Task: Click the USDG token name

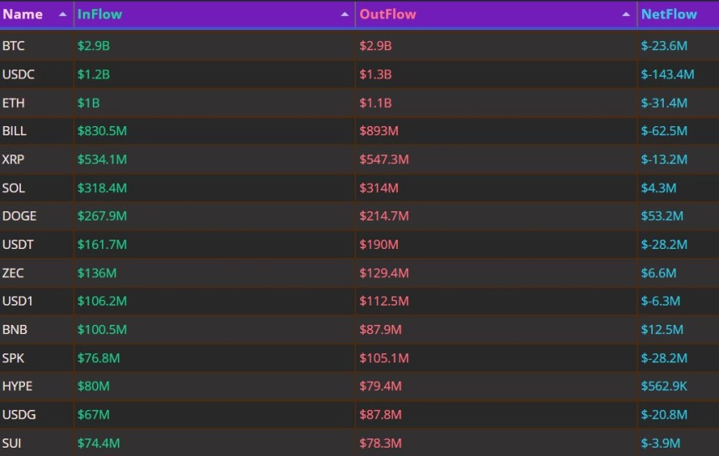Action: [18, 414]
